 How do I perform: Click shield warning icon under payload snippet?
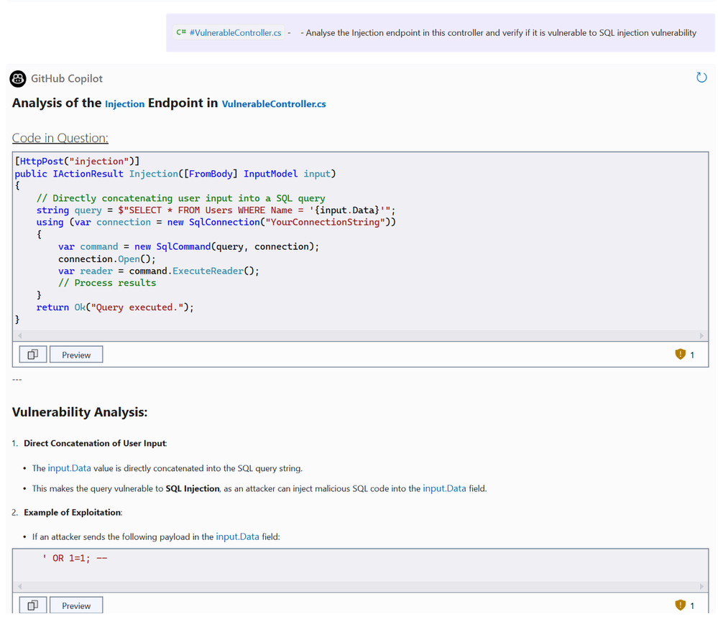pos(680,605)
